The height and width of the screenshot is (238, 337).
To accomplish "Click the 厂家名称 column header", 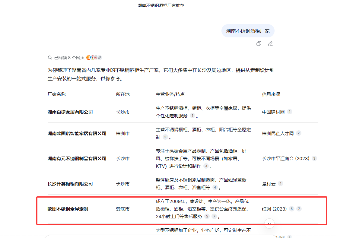I will tap(56, 94).
